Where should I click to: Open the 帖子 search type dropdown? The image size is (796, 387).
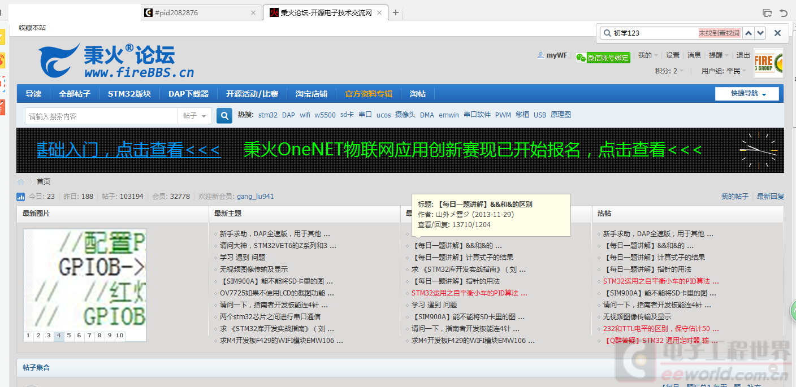pyautogui.click(x=195, y=116)
